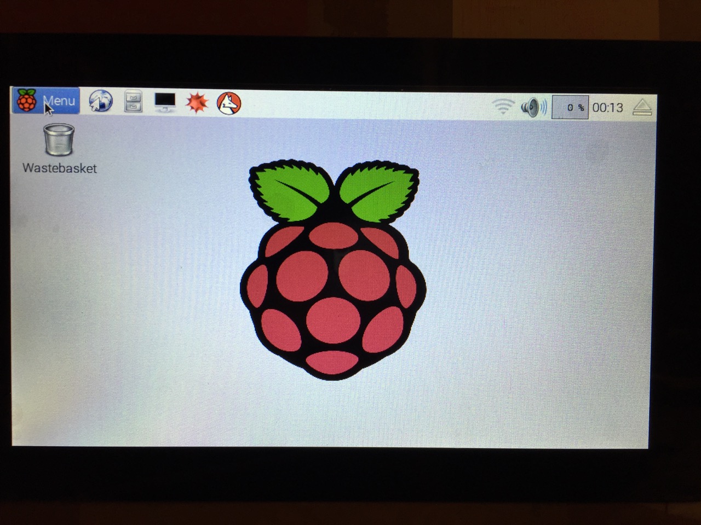The height and width of the screenshot is (525, 701).
Task: Click the right green leaf of the wallpaper logo
Action: click(379, 190)
